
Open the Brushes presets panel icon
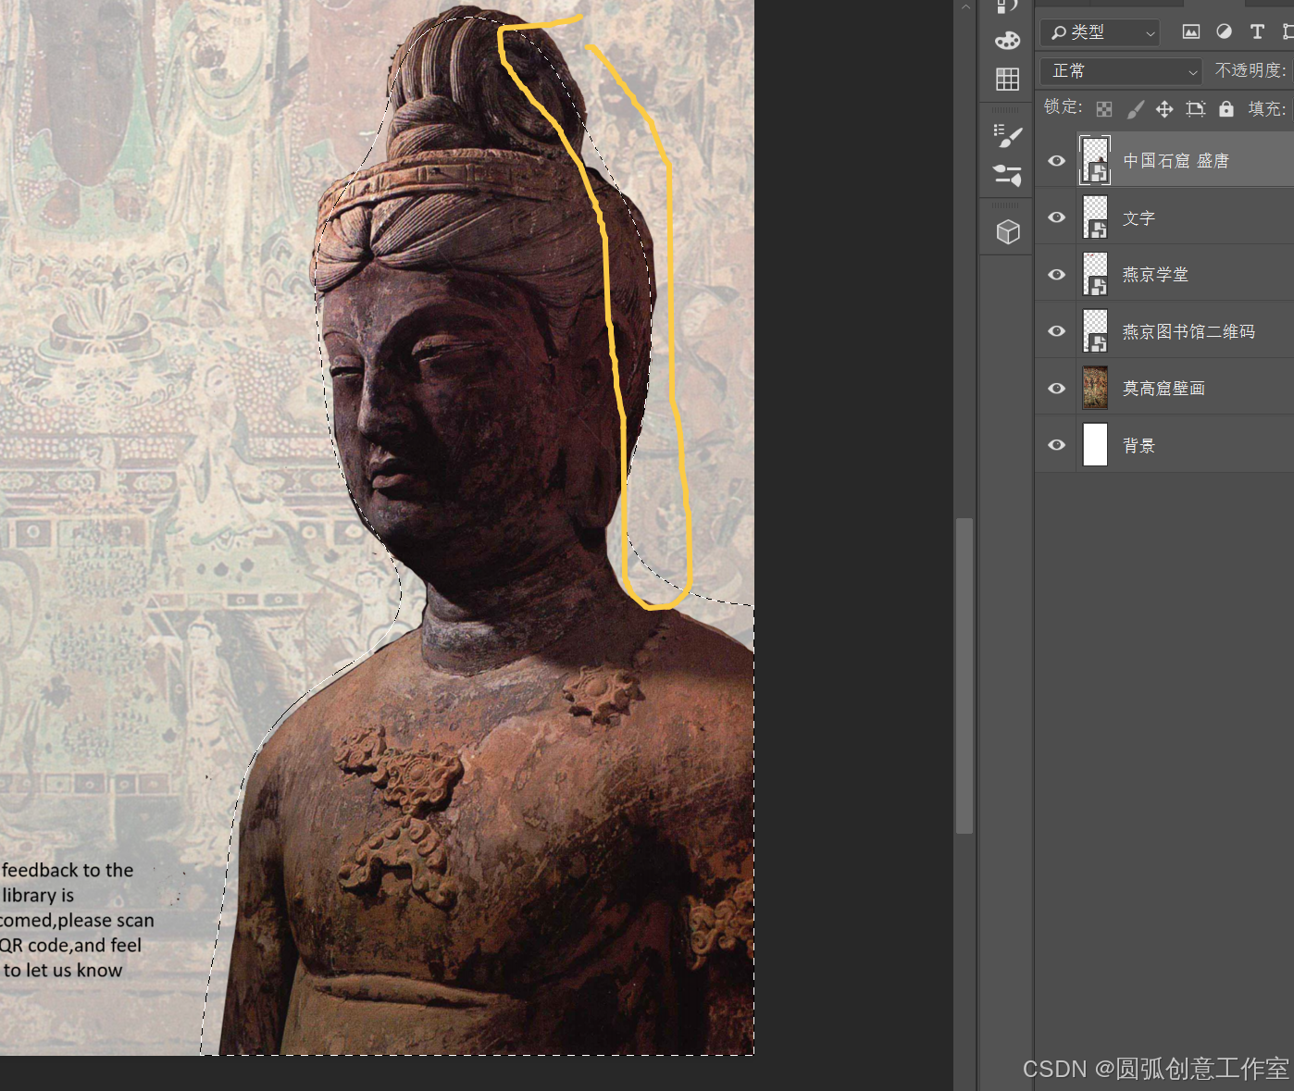click(1007, 174)
